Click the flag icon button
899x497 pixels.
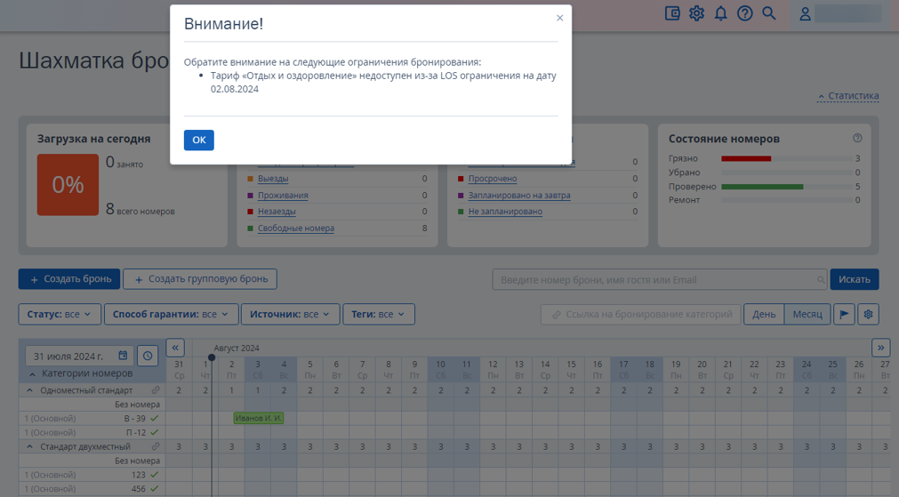(x=844, y=314)
